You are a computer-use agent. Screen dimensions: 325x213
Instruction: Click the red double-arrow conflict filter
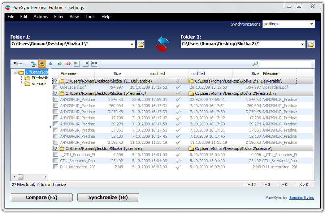point(68,64)
